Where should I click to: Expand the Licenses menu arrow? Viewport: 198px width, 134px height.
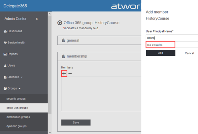click(22, 77)
